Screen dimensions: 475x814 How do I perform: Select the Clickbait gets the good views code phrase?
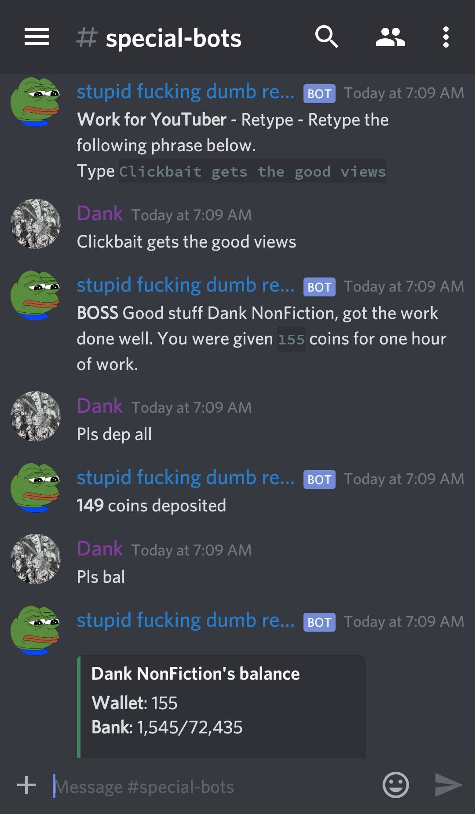pyautogui.click(x=252, y=171)
